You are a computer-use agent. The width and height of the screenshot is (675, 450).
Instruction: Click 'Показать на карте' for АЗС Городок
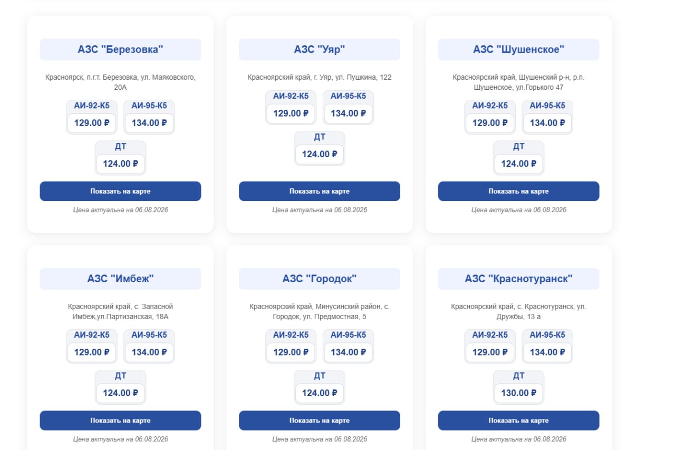320,420
